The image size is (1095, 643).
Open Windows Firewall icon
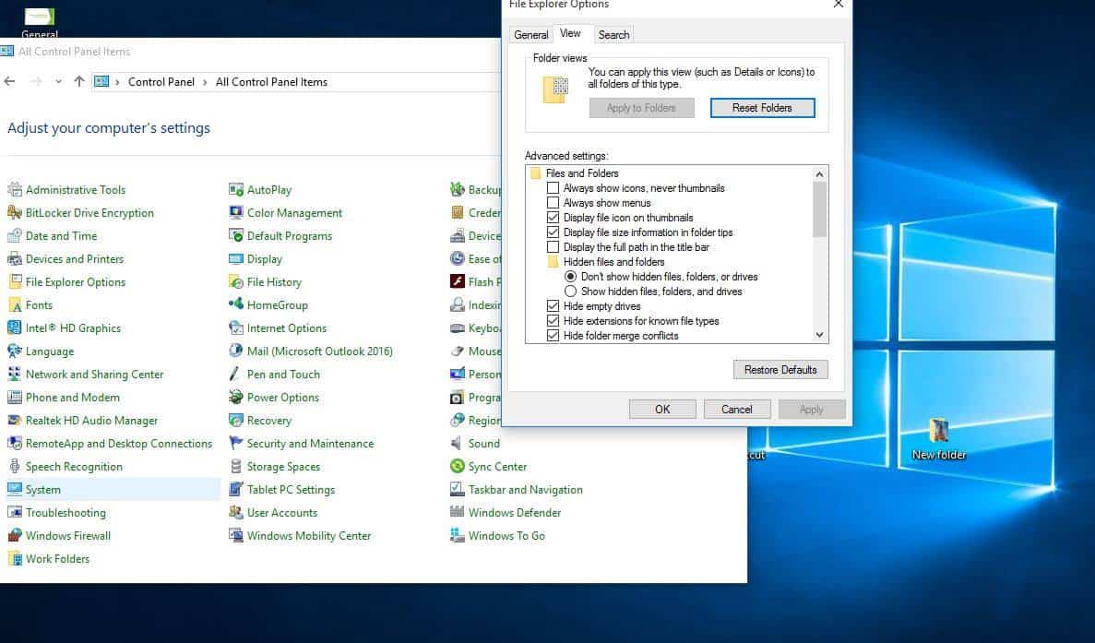pyautogui.click(x=15, y=535)
